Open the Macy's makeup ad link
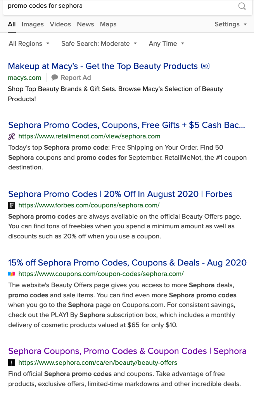The width and height of the screenshot is (254, 395). click(103, 66)
